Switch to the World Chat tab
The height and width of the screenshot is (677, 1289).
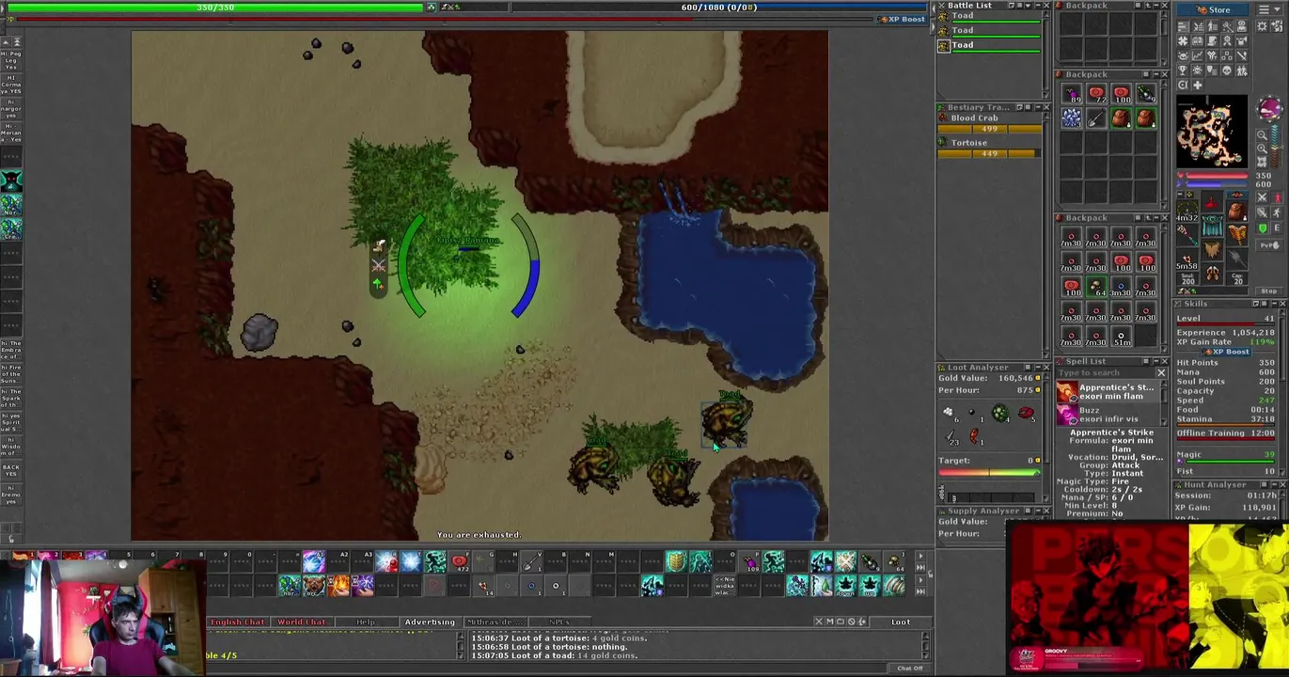[302, 622]
